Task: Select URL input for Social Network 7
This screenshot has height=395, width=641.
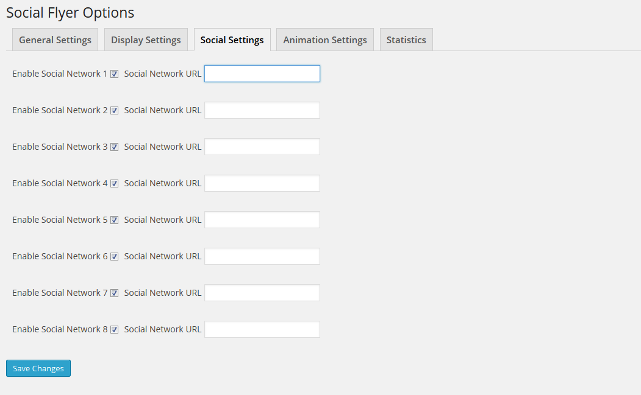Action: [262, 293]
